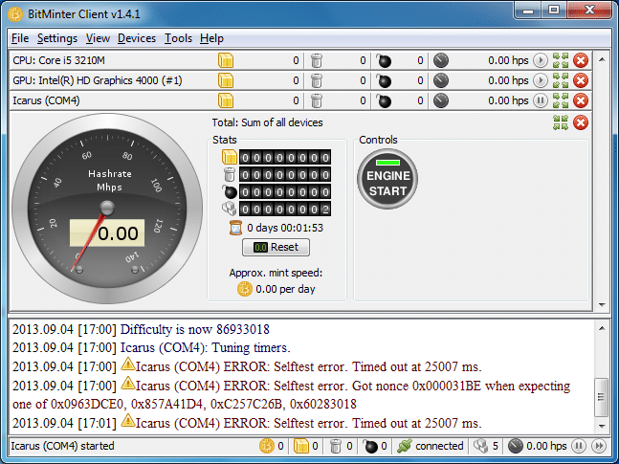Click fast-forward start-all button in status bar

599,446
